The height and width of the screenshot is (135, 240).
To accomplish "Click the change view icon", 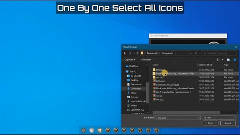I will (219, 60).
